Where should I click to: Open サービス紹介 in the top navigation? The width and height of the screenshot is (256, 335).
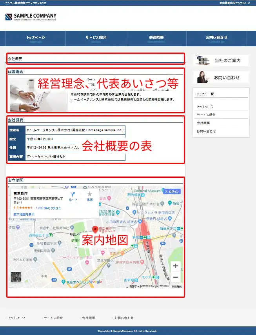pos(96,38)
